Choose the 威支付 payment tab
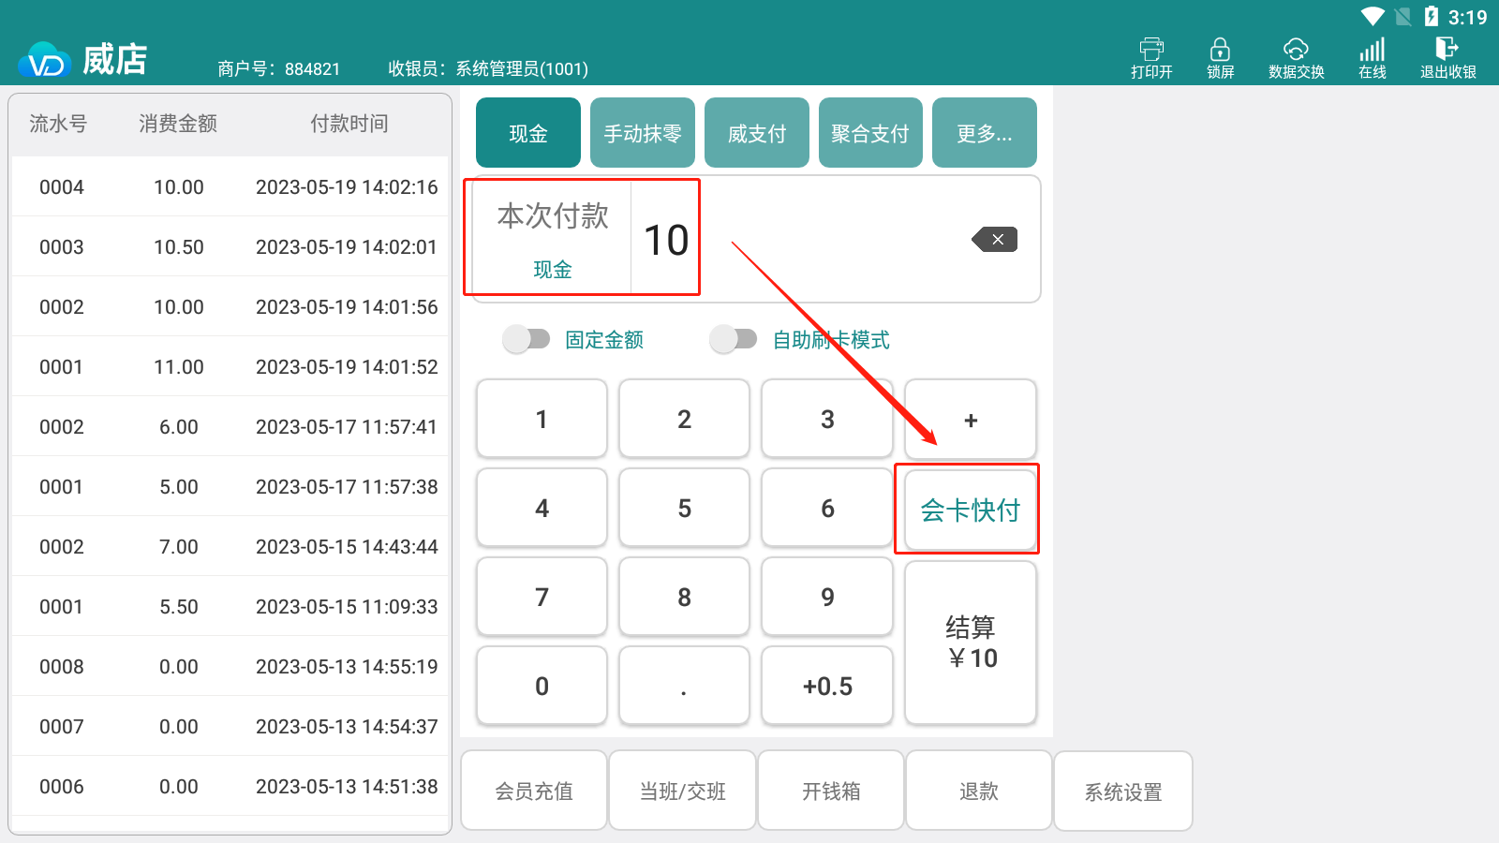The height and width of the screenshot is (843, 1499). click(756, 133)
